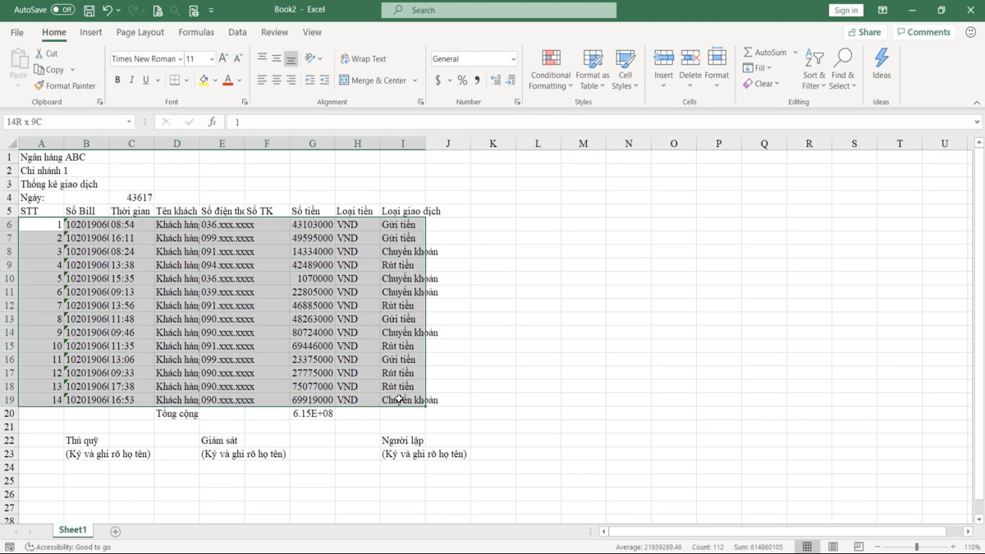Open the Fill dropdown in Editing group
This screenshot has width=985, height=554.
(x=758, y=68)
